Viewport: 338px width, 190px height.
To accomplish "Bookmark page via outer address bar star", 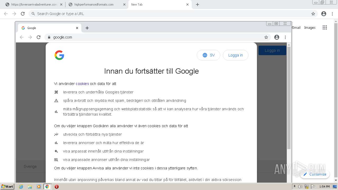I will 313,14.
